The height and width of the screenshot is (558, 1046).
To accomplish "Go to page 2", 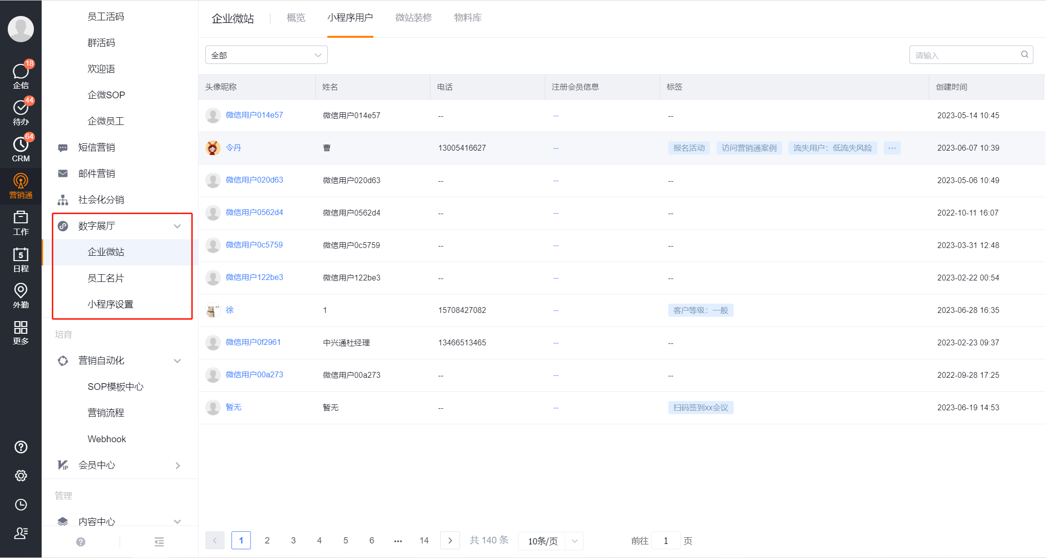I will point(267,541).
